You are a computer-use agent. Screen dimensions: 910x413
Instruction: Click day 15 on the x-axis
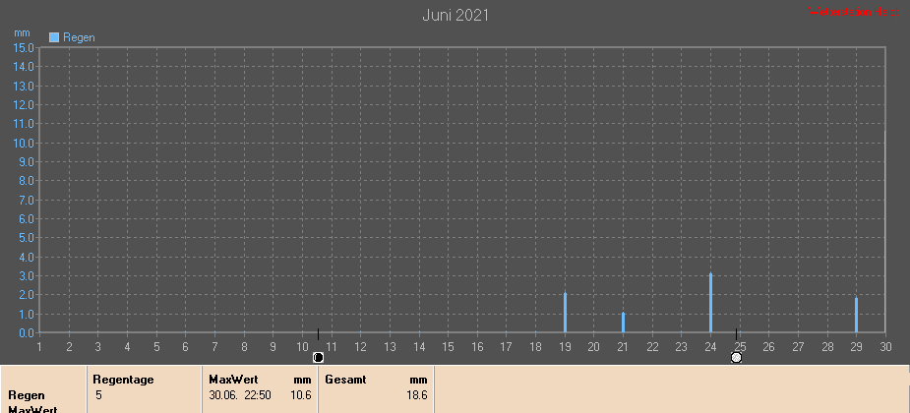point(448,347)
